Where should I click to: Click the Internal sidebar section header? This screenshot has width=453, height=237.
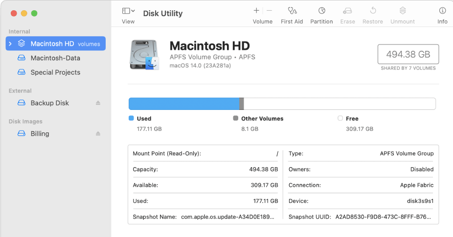coord(20,31)
